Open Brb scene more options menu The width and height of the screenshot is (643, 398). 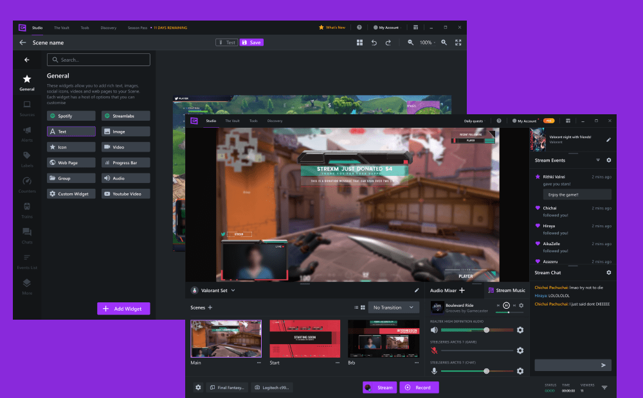click(417, 363)
